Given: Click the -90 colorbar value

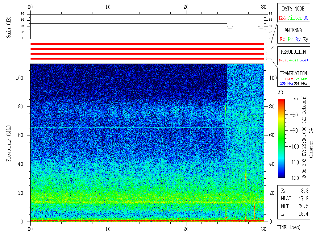Looking at the screenshot, I should click(x=294, y=131).
